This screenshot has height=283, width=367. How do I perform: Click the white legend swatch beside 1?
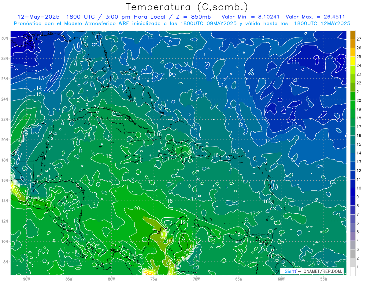pyautogui.click(x=353, y=271)
